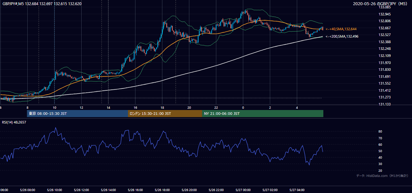Image resolution: width=412 pixels, height=193 pixels.
Task: Click the 5/27 02:00 date label
Action: [270, 190]
